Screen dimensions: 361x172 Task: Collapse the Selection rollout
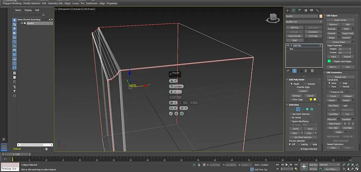tap(294, 105)
